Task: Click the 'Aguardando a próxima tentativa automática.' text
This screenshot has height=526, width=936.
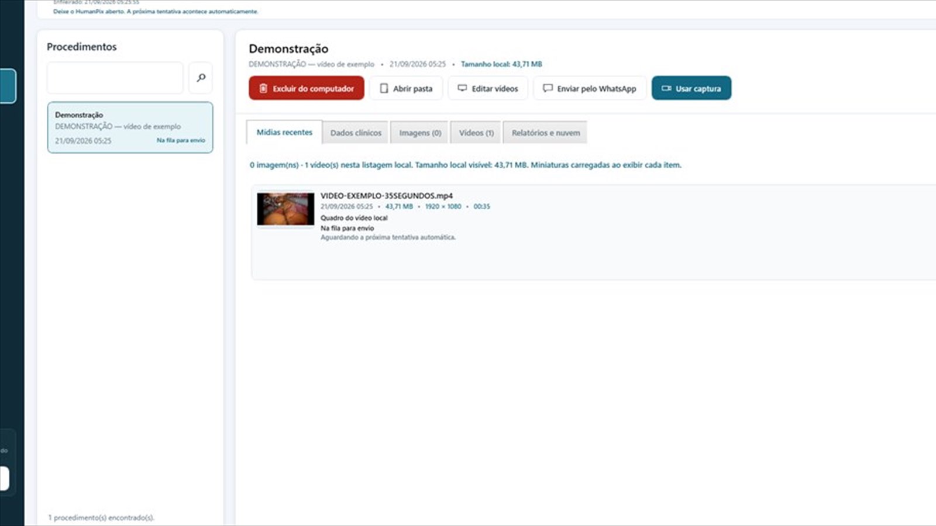Action: click(388, 237)
